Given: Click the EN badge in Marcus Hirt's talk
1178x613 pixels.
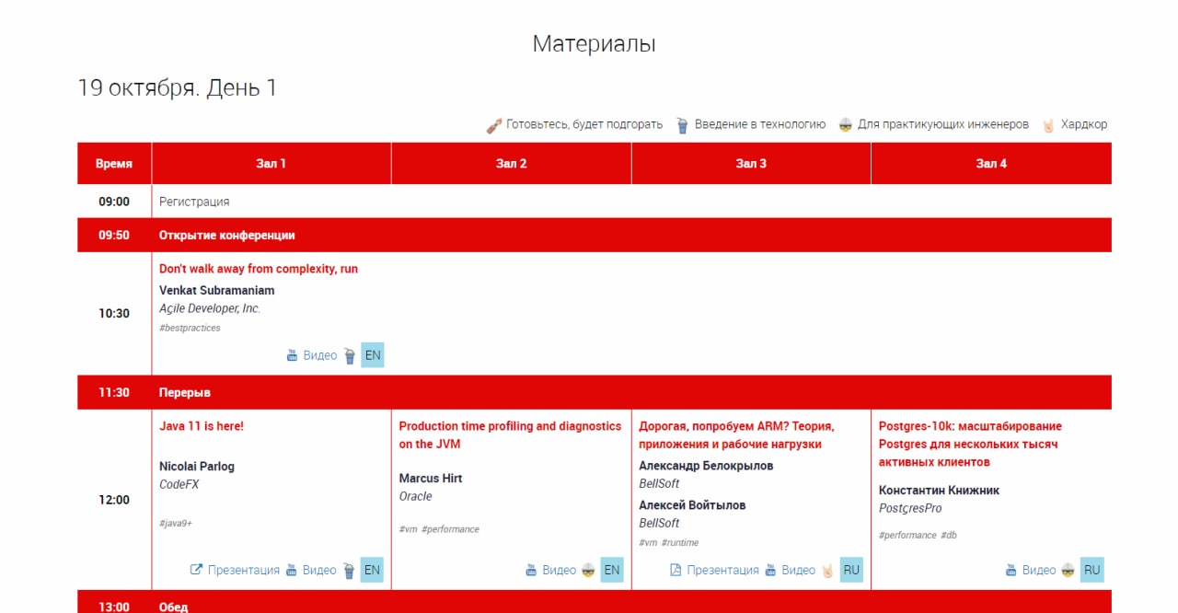Looking at the screenshot, I should (612, 570).
